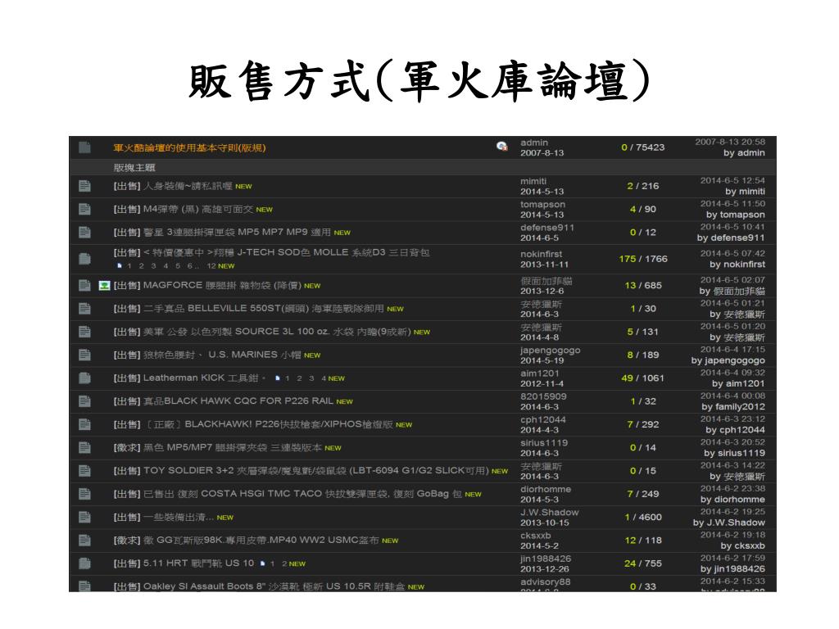Click thread icon of 黑色 MP5/MP7 wanted row

pyautogui.click(x=84, y=448)
